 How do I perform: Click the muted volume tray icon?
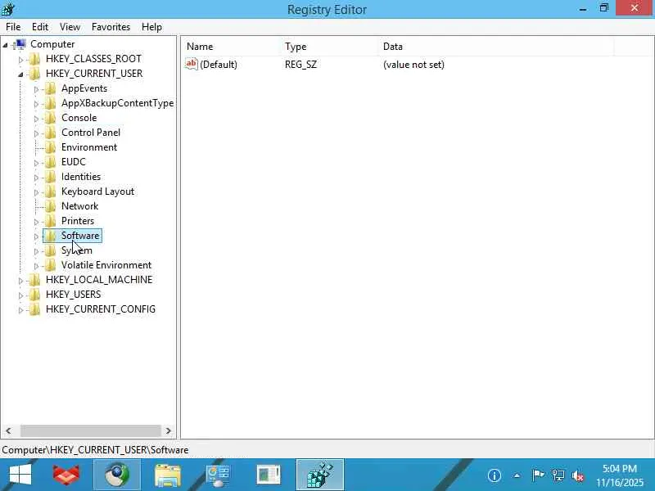point(578,475)
